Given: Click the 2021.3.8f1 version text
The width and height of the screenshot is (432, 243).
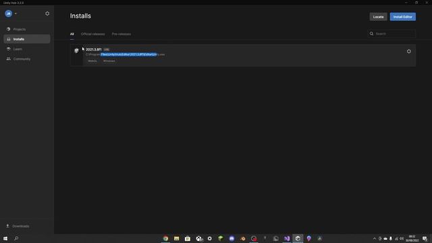Looking at the screenshot, I should (94, 49).
